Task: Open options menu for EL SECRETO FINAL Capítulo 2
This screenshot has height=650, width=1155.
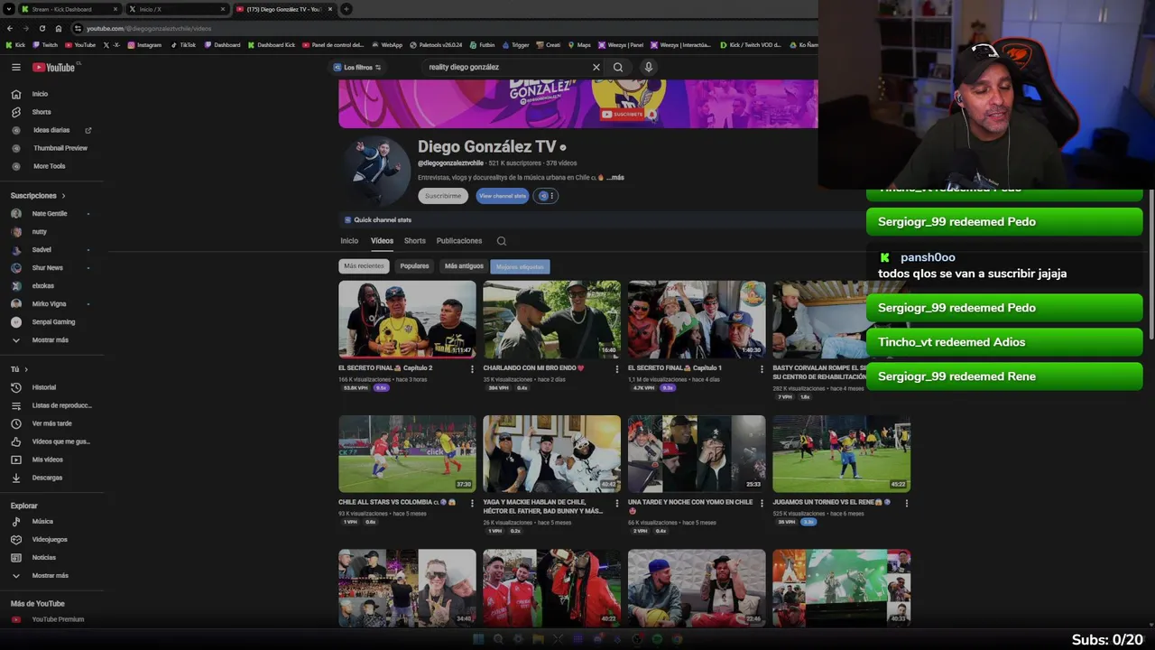Action: [x=472, y=368]
